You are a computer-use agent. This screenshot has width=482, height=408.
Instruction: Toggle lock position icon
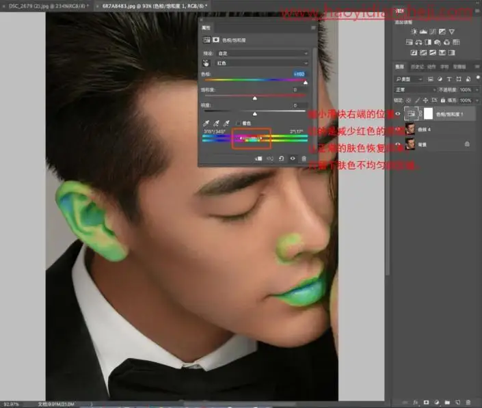(x=425, y=100)
